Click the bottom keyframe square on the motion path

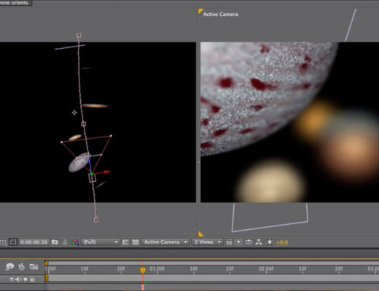click(x=96, y=220)
